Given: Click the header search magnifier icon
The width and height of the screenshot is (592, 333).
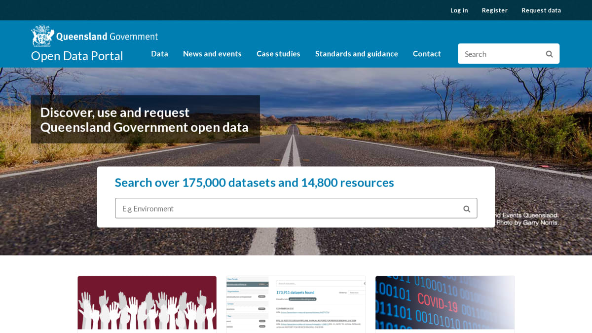Looking at the screenshot, I should click(549, 54).
